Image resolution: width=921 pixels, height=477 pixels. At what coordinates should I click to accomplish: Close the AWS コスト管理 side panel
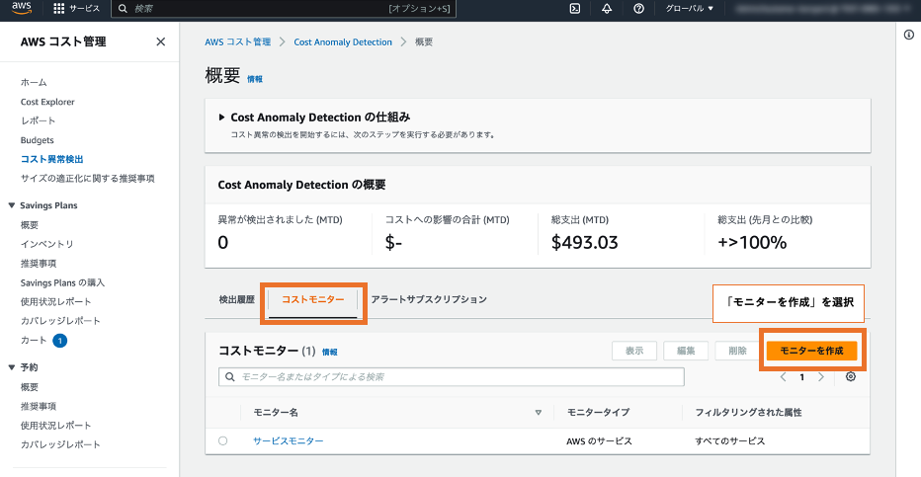160,41
